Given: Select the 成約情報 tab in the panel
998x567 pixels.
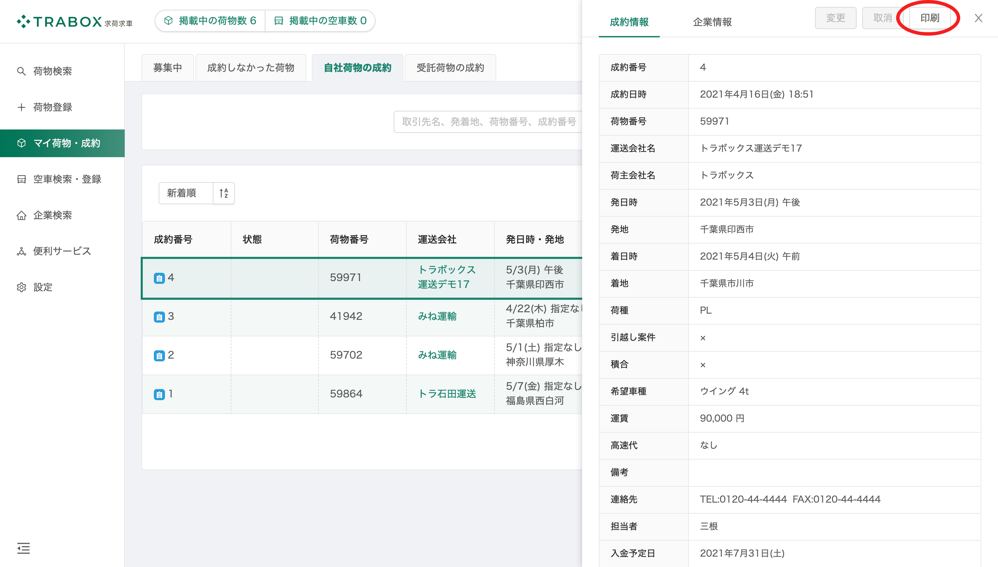Looking at the screenshot, I should click(629, 22).
